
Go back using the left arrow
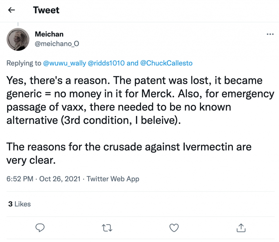11,10
